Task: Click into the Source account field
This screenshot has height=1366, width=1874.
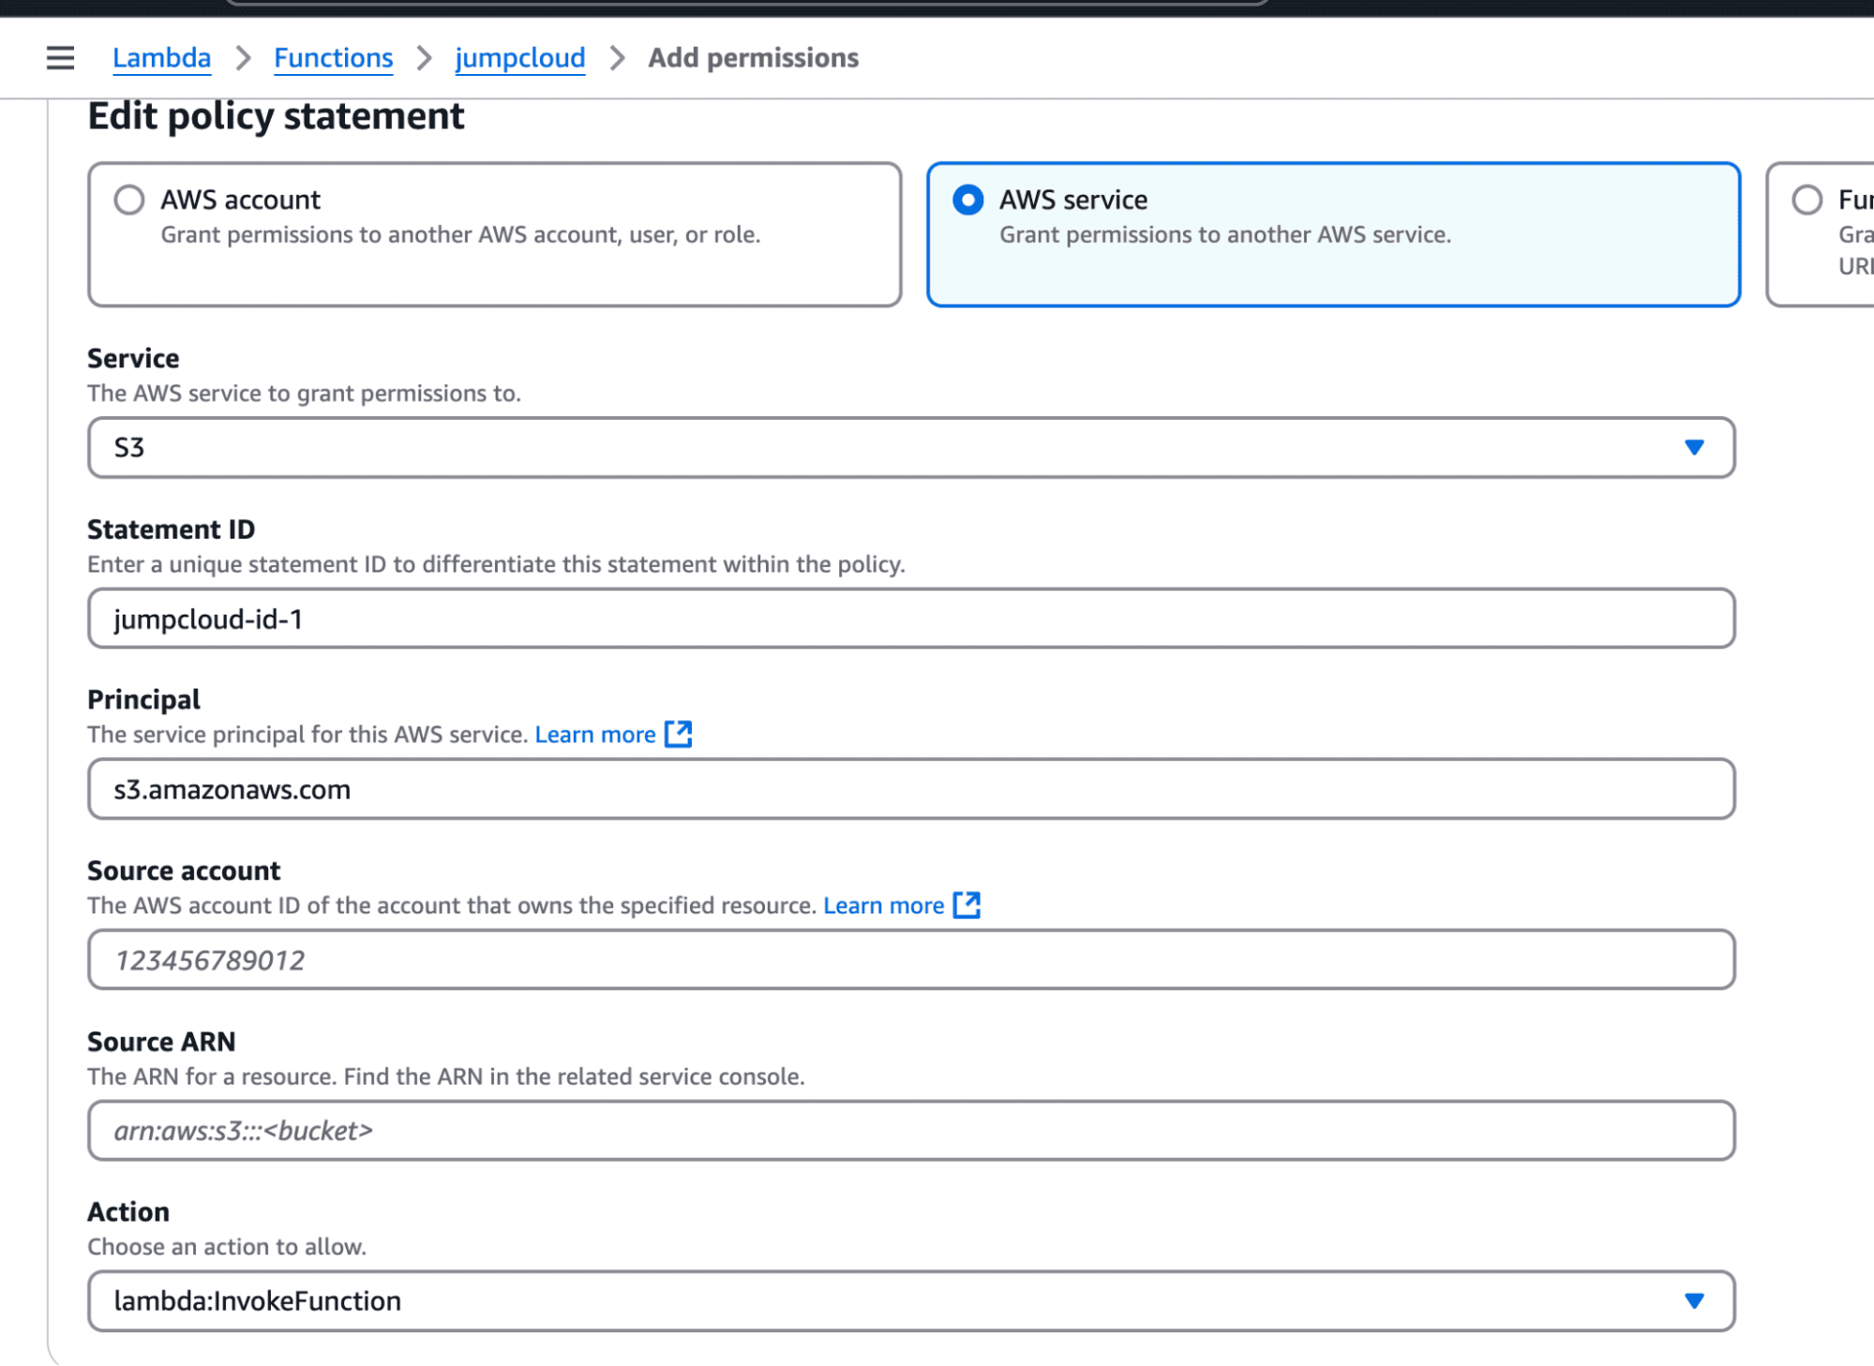Action: [909, 959]
